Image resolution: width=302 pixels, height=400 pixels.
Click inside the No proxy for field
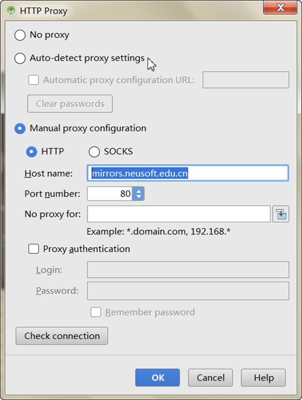pyautogui.click(x=179, y=214)
